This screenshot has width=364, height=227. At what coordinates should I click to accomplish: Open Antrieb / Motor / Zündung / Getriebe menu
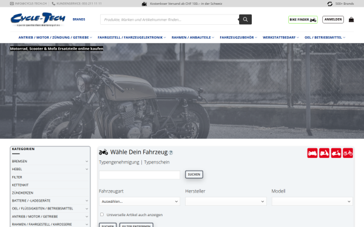click(x=55, y=38)
